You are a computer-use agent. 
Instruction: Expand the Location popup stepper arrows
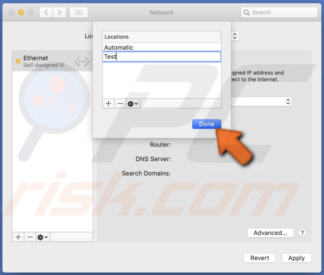[235, 36]
